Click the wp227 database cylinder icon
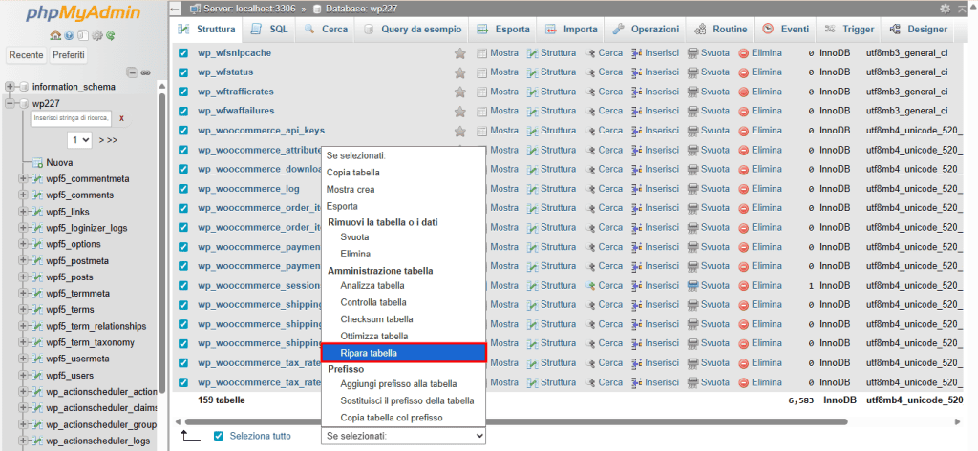978x451 pixels. pos(24,103)
